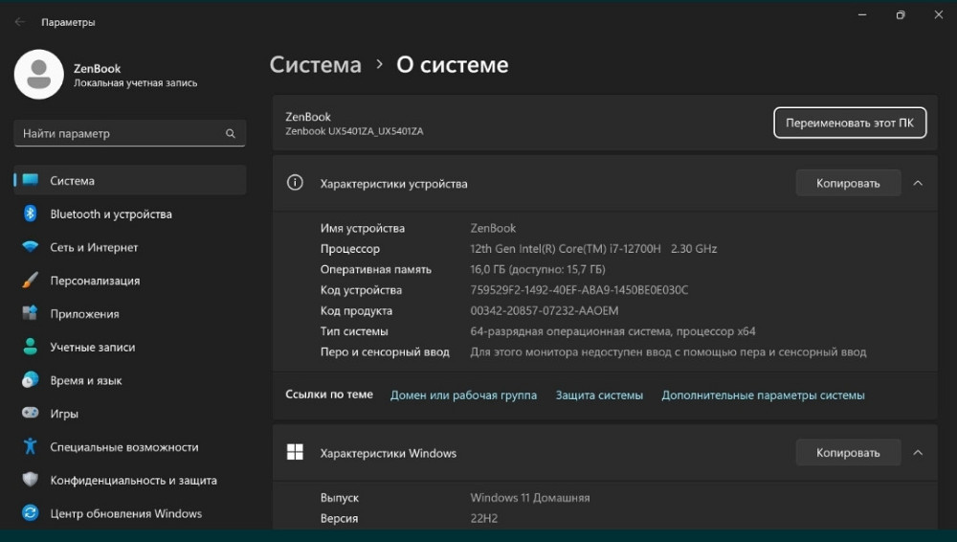Click the search magnifier icon in Найти параметр

point(230,134)
